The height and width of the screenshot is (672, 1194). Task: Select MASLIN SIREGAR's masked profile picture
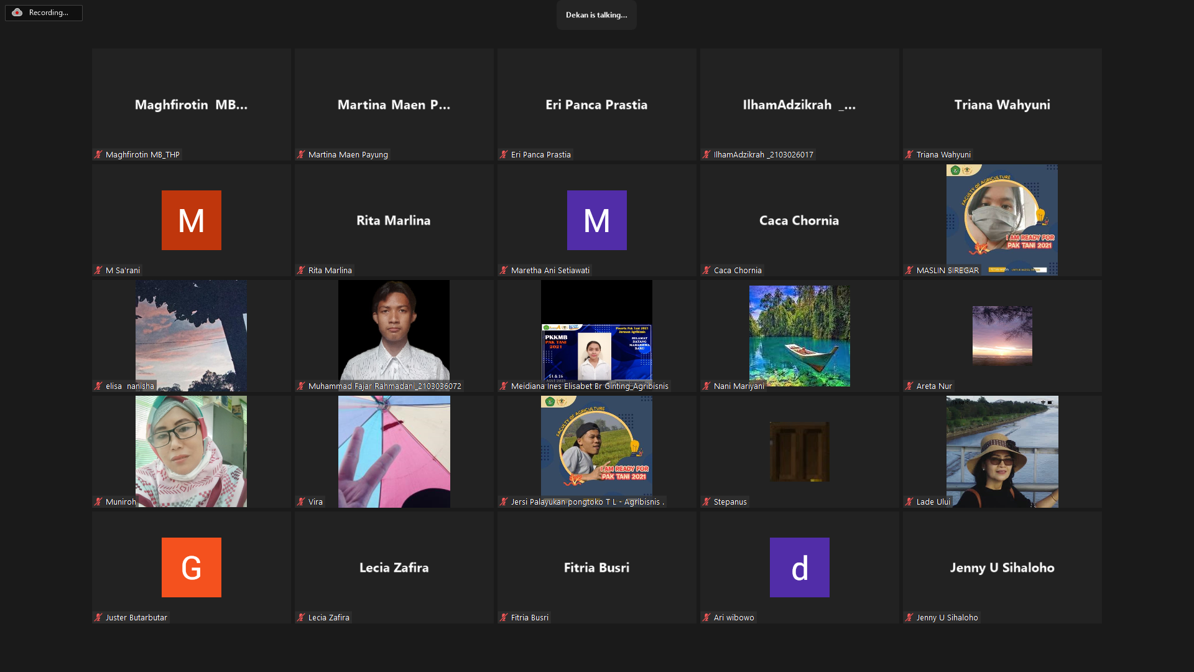pos(1002,220)
